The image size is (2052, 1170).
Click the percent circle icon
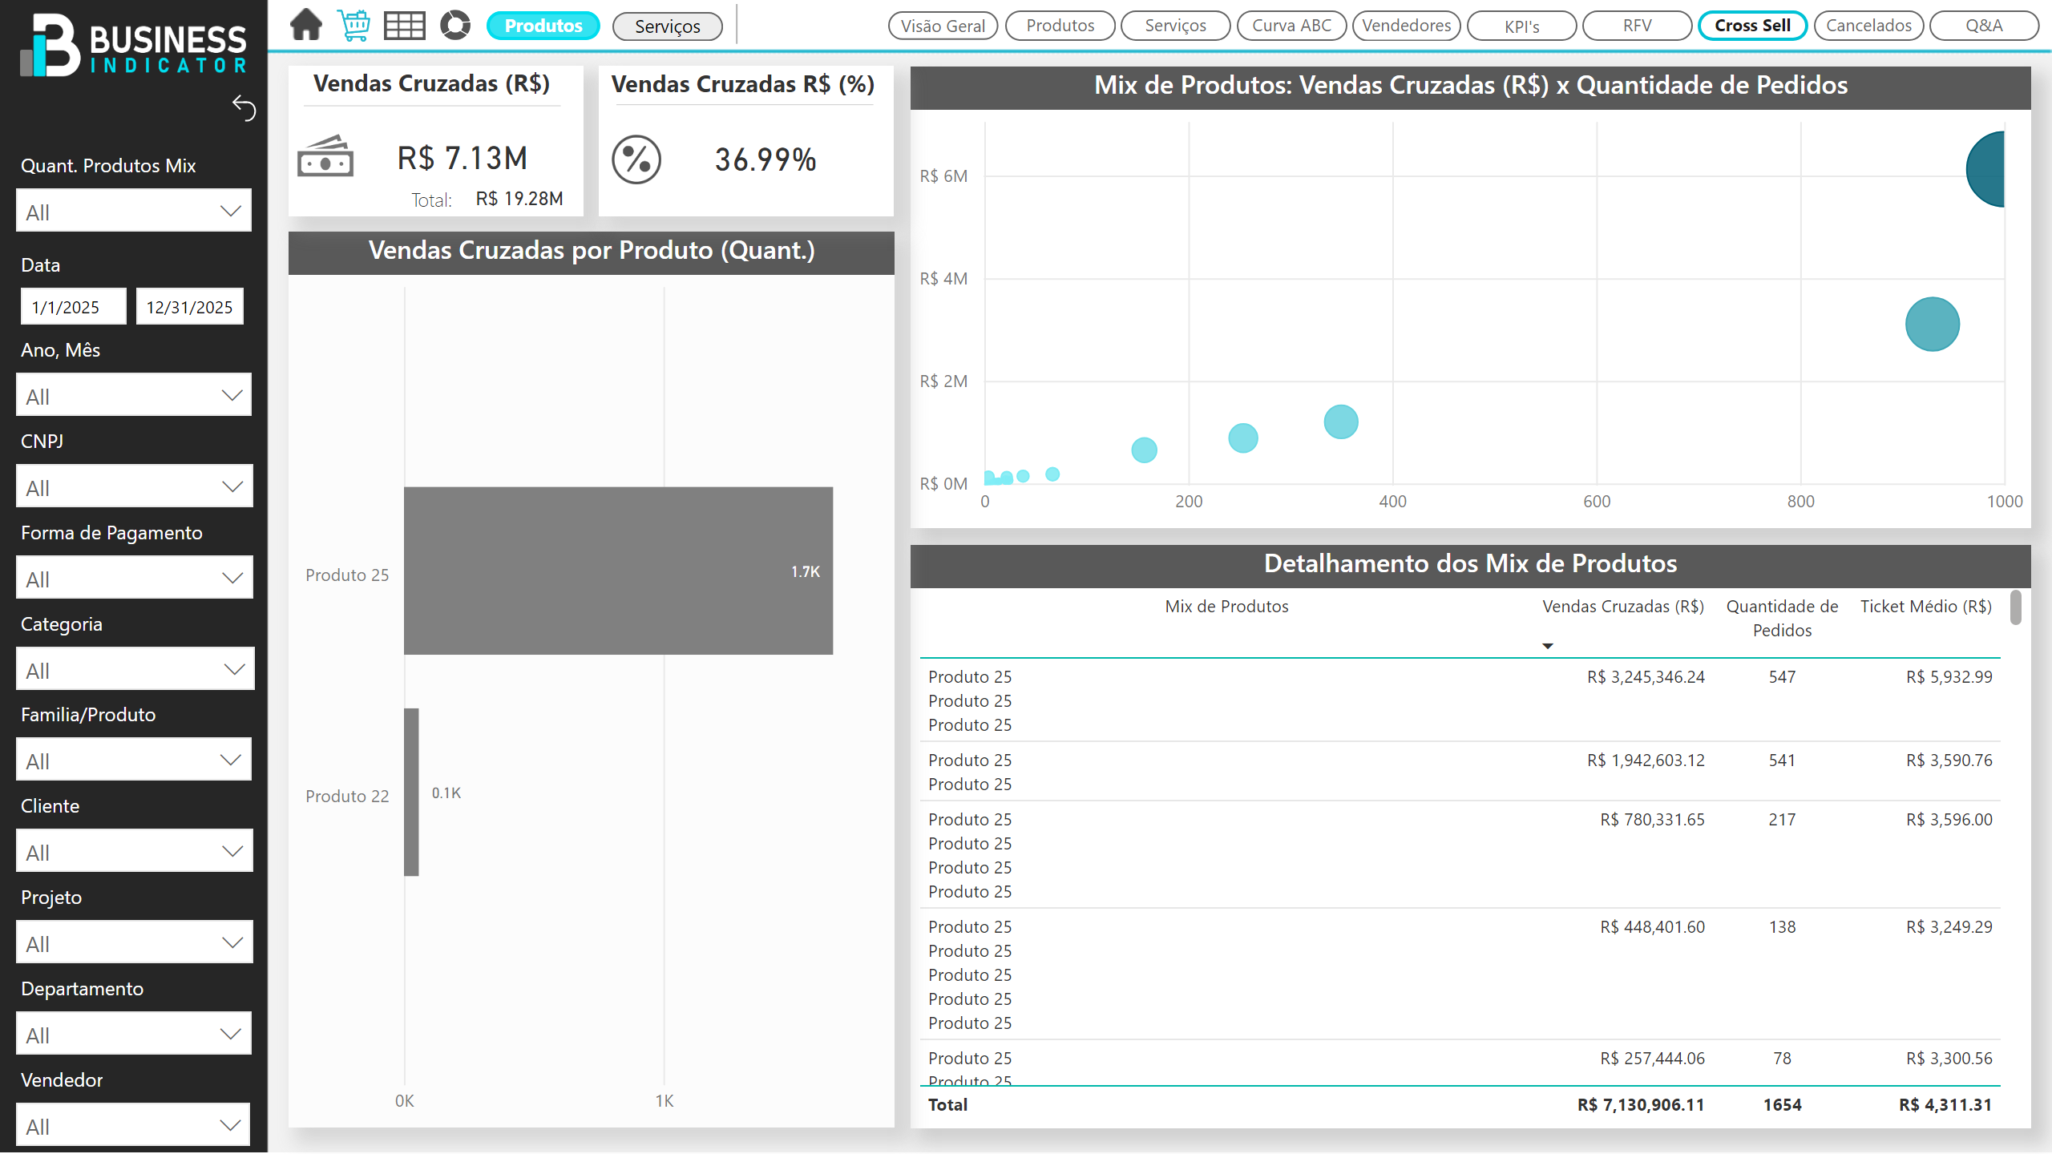(x=636, y=159)
